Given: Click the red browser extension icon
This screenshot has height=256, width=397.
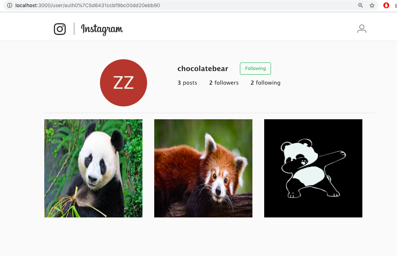Looking at the screenshot, I should [386, 5].
